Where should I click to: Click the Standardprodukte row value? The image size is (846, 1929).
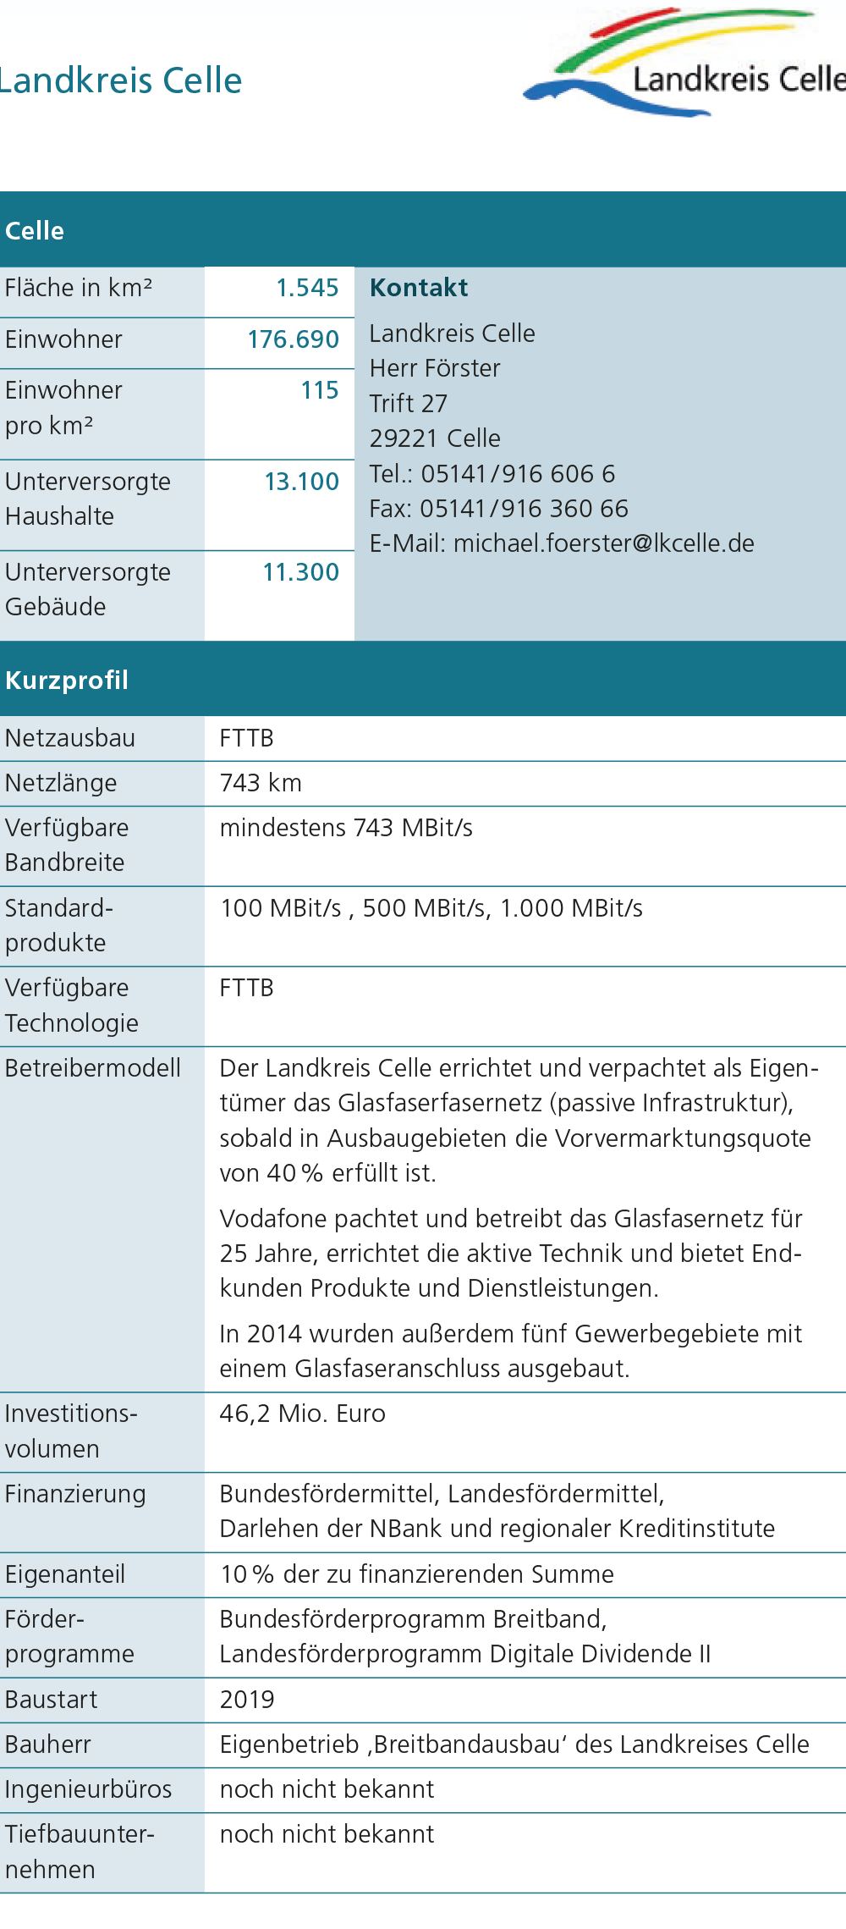pos(431,908)
